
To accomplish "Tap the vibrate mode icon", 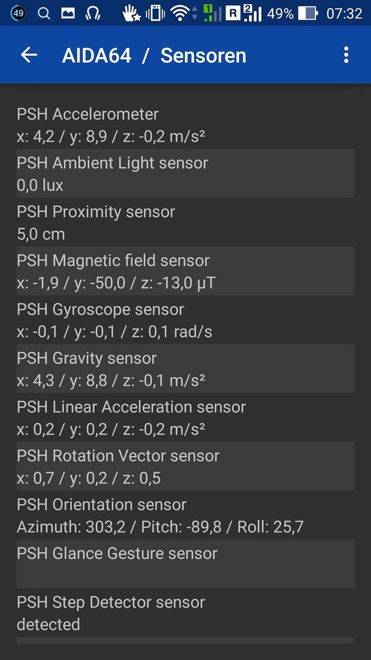I will [x=155, y=13].
